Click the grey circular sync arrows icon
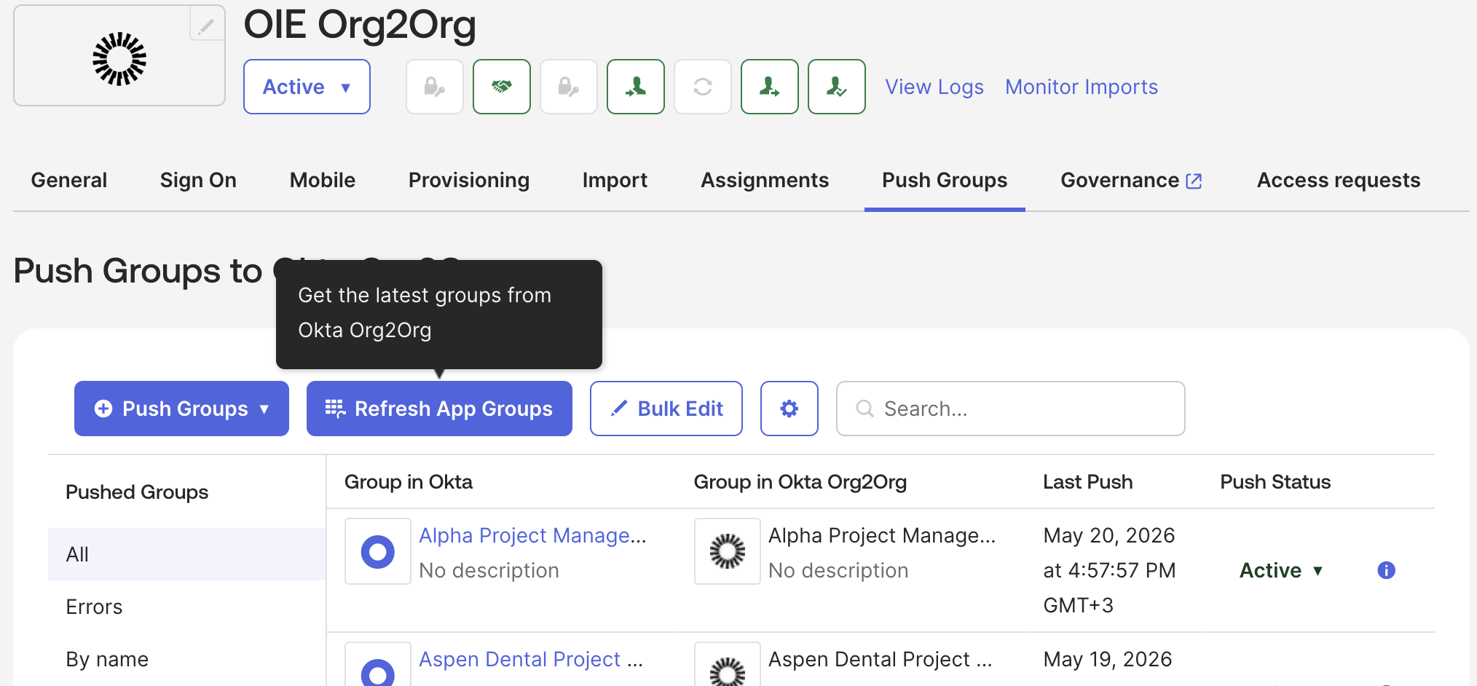 point(703,87)
